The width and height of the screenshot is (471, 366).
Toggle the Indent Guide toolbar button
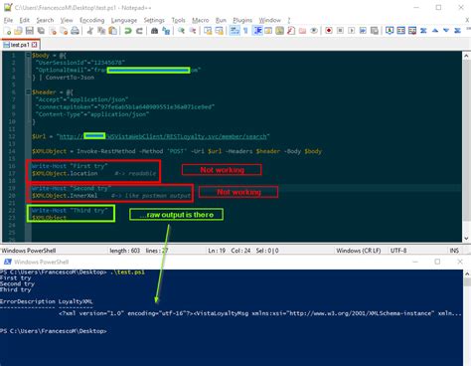[257, 31]
